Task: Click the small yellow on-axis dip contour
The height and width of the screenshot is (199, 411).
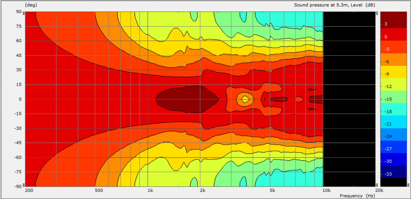Action: tap(245, 99)
